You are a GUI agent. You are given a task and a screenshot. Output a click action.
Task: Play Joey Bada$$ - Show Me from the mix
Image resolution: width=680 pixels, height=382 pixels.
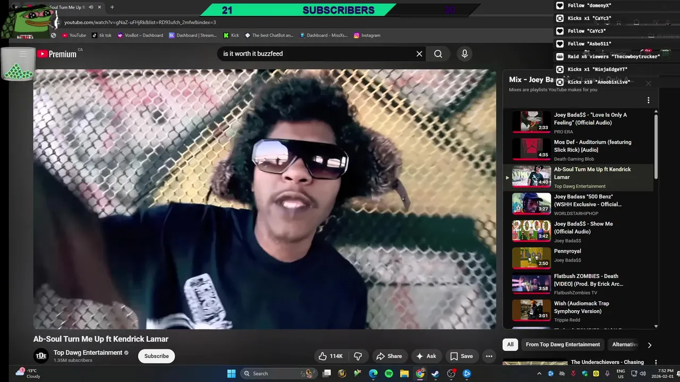pyautogui.click(x=578, y=231)
